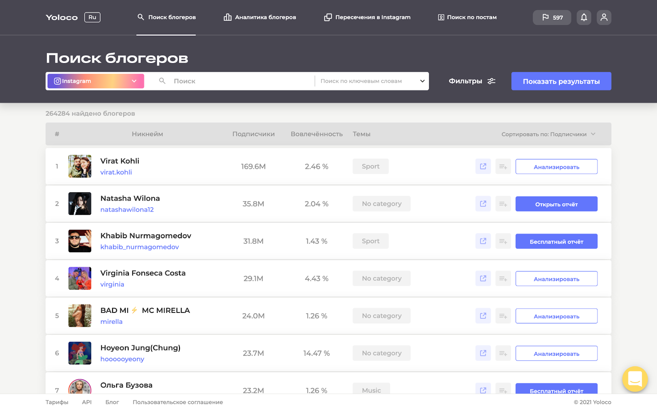Click Анализировать for Virat Kohli
Image resolution: width=657 pixels, height=410 pixels.
coord(556,166)
